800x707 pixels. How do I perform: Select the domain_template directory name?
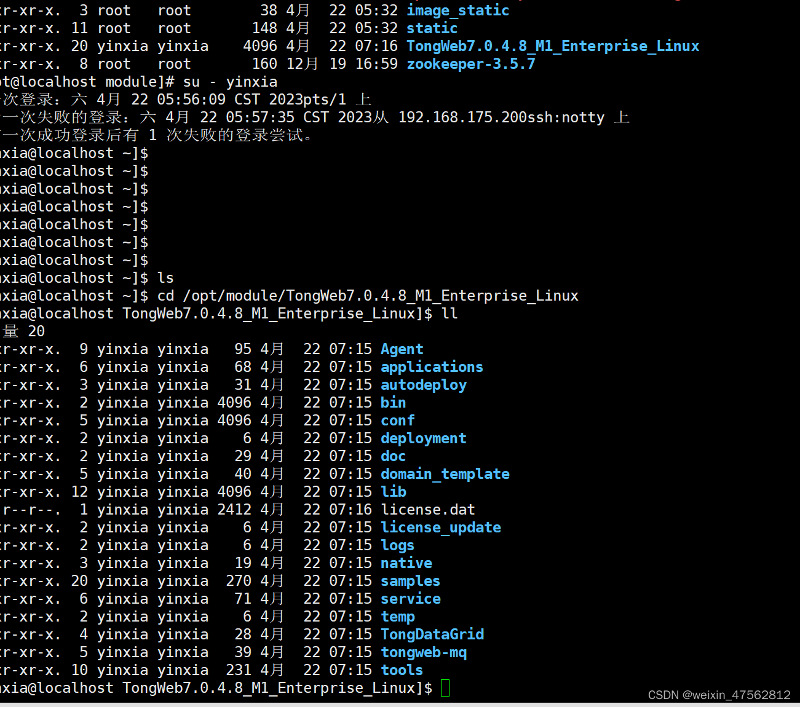coord(445,474)
